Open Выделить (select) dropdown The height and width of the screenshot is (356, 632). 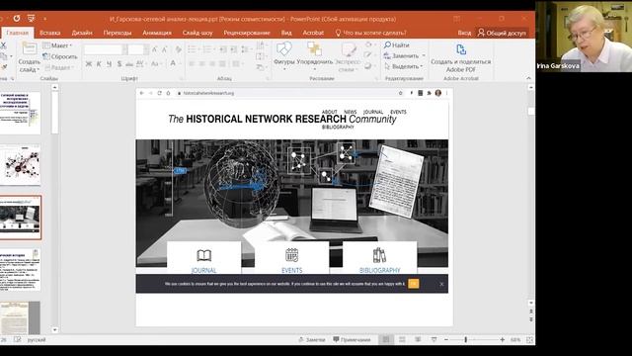(404, 66)
